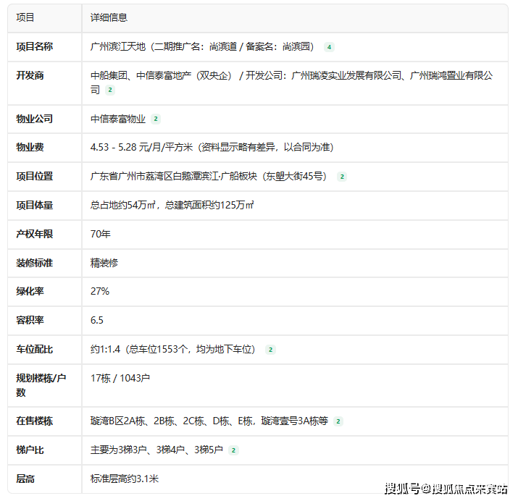Click the 70年 value
Viewport: 518px width, 501px height.
(101, 234)
